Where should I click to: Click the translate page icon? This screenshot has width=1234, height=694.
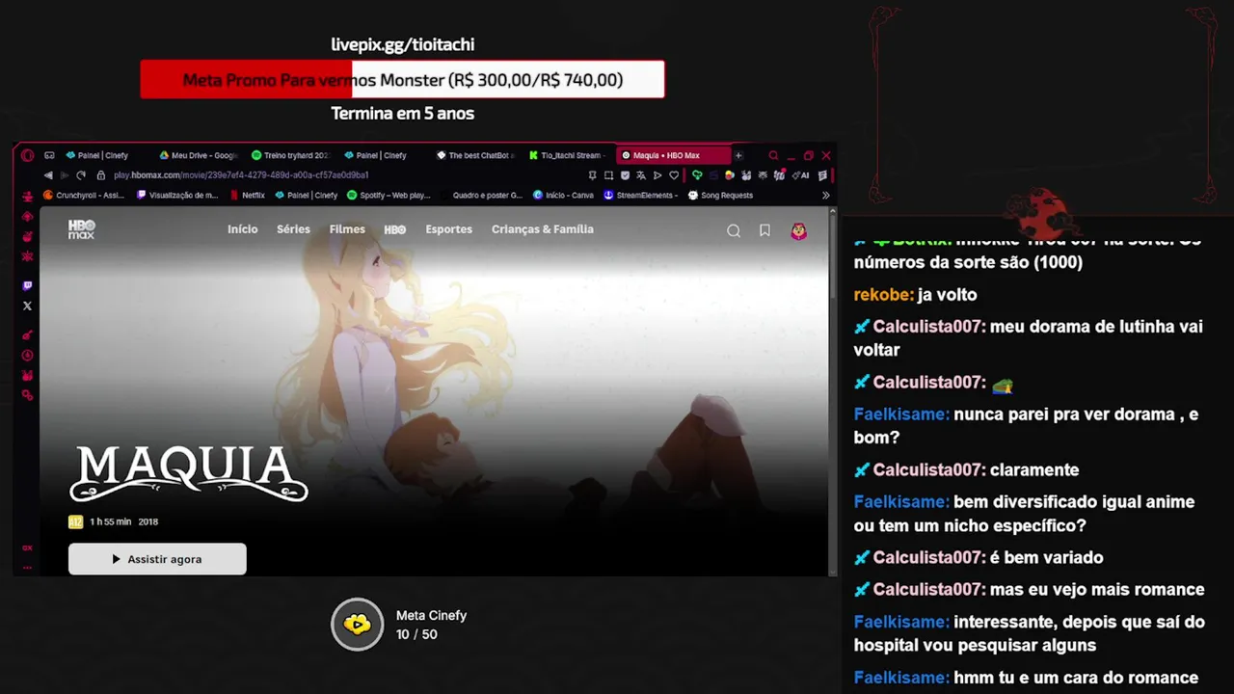(x=641, y=175)
